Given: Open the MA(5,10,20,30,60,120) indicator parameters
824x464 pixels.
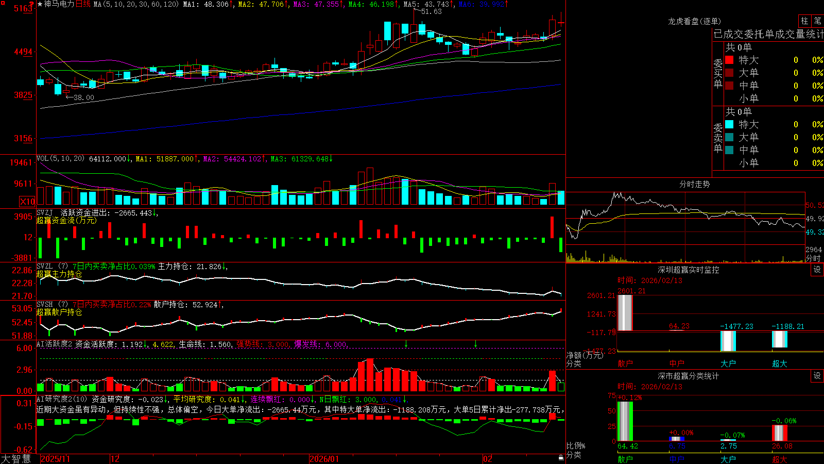Looking at the screenshot, I should pyautogui.click(x=136, y=4).
